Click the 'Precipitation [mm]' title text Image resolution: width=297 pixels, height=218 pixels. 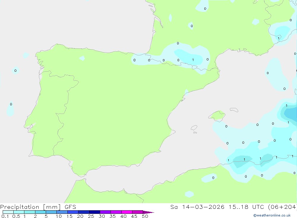click(30, 207)
